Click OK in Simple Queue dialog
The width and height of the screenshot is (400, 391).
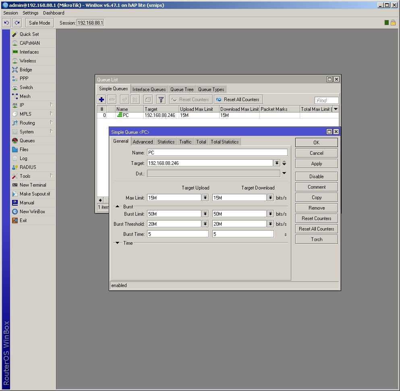pyautogui.click(x=317, y=143)
